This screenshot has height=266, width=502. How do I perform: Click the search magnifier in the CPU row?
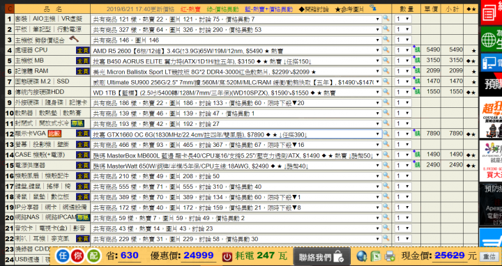386,50
